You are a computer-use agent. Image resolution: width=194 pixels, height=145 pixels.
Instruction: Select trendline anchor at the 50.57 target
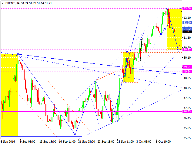coord(178,50)
